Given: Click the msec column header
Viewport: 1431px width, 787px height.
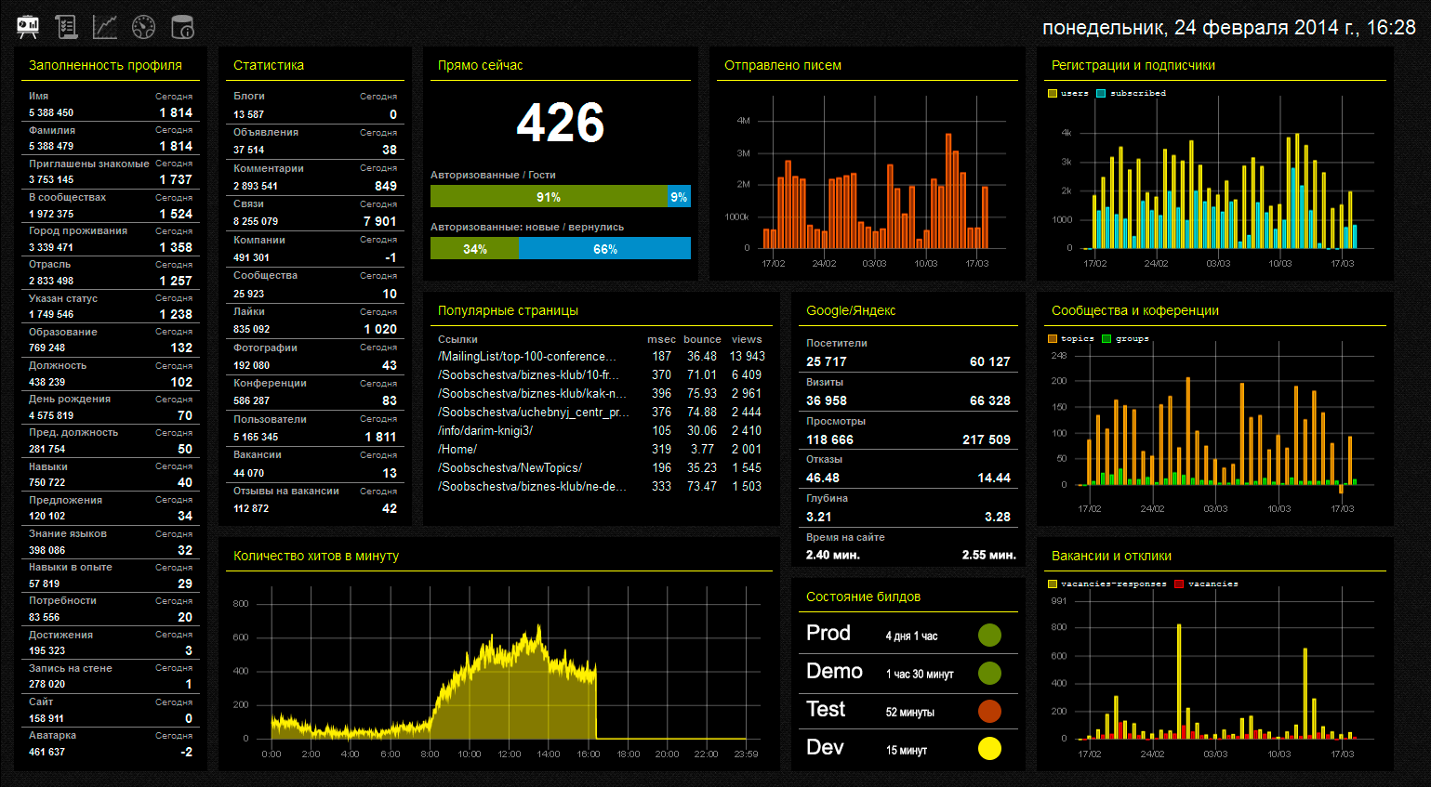Looking at the screenshot, I should tap(661, 339).
